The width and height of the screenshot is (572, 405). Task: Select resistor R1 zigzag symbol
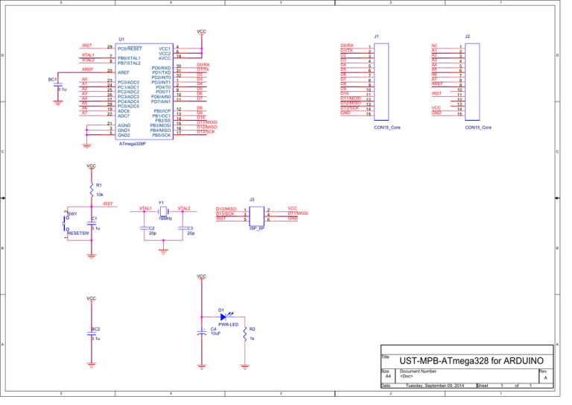point(92,191)
